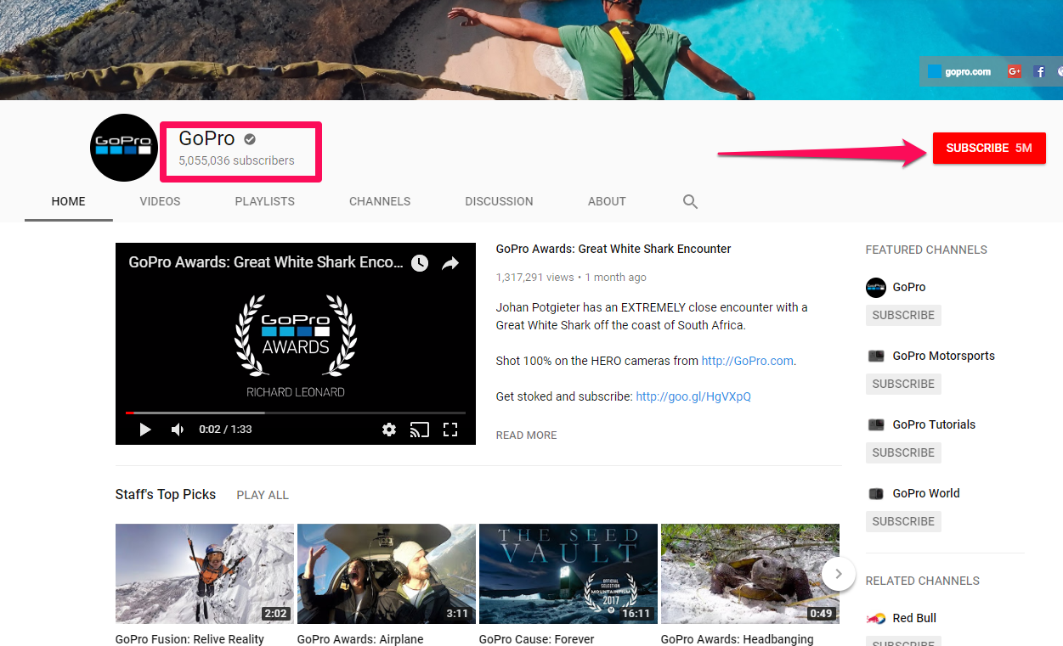Subscribe to GoPro World
The height and width of the screenshot is (646, 1063).
click(903, 521)
